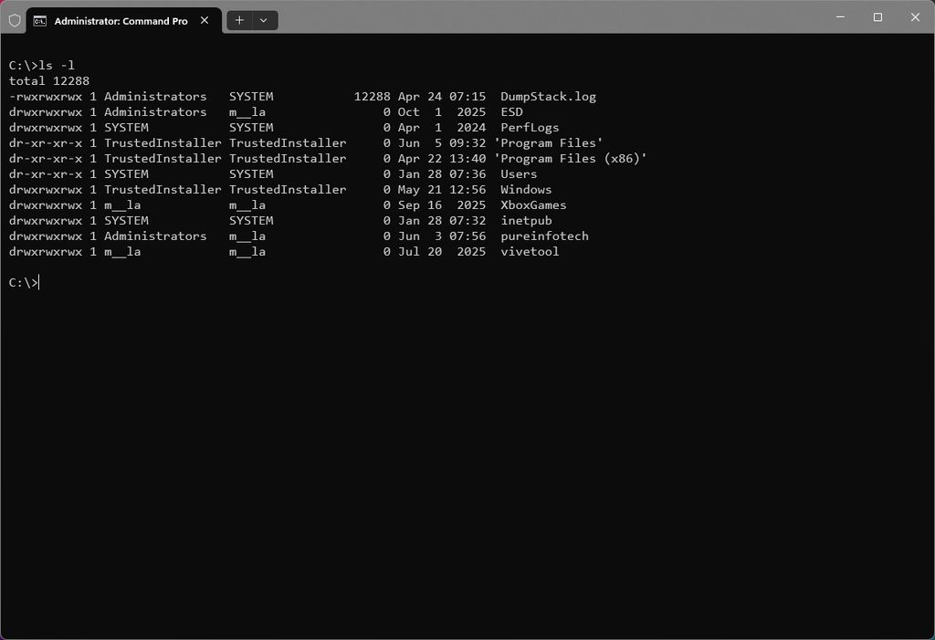Open a new tab with the plus button
935x640 pixels.
[x=239, y=20]
